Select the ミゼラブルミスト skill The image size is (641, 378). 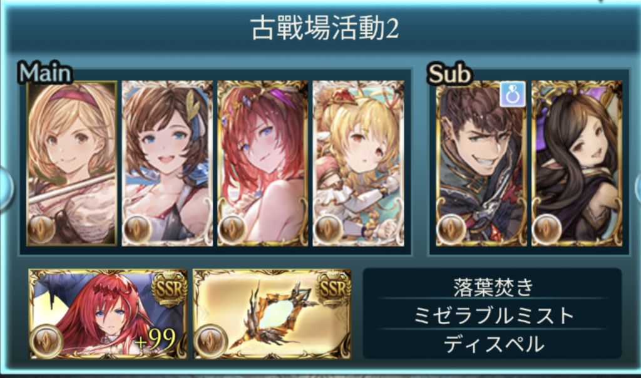coord(493,315)
